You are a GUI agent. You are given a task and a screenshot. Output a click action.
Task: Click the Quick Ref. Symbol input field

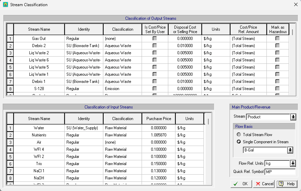[x=280, y=172]
